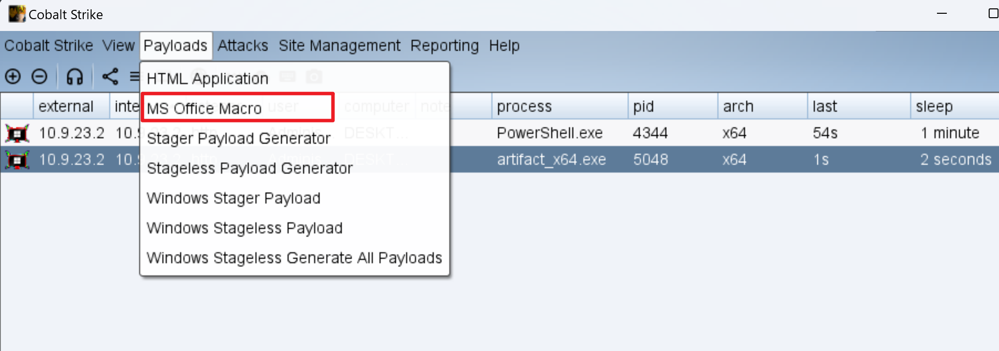Click pid value 4344
The width and height of the screenshot is (999, 351).
pyautogui.click(x=650, y=133)
